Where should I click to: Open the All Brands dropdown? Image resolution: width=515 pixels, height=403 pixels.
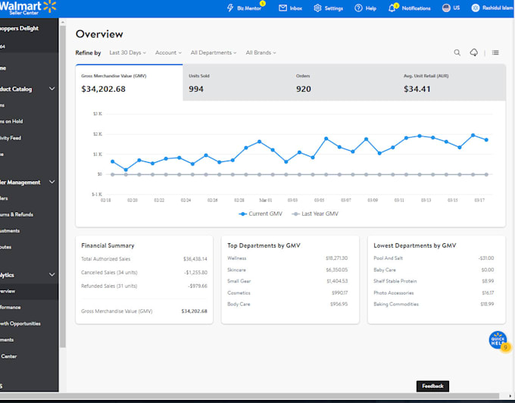[261, 52]
